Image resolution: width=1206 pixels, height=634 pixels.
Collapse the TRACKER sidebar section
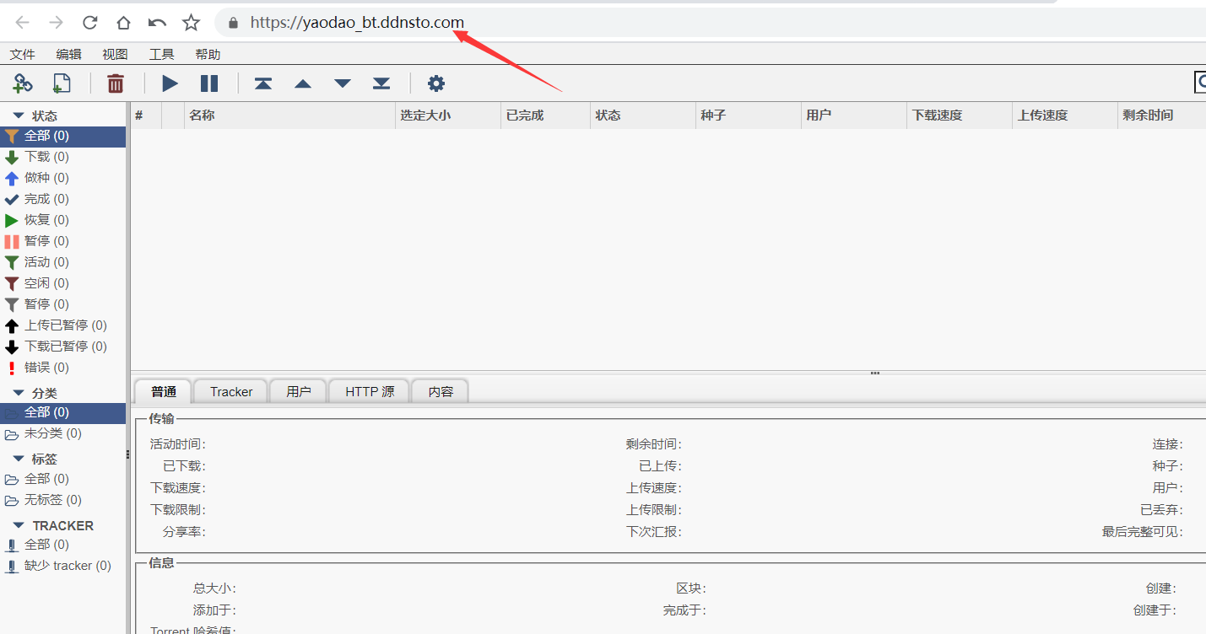[19, 525]
